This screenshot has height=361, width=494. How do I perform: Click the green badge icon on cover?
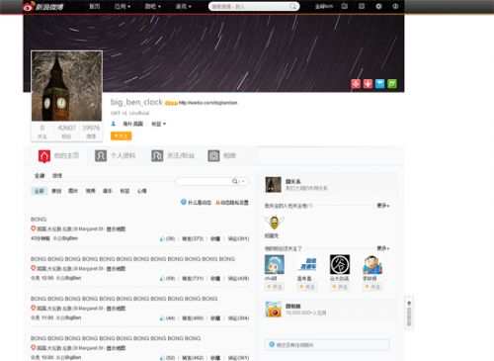click(392, 84)
